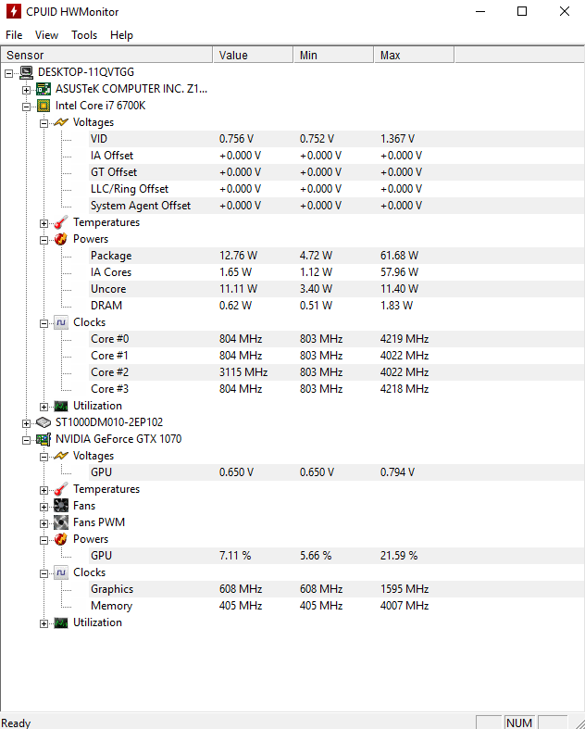The width and height of the screenshot is (585, 729).
Task: Select the DRAM power row
Action: 336,306
